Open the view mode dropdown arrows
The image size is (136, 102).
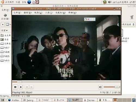[133, 24]
